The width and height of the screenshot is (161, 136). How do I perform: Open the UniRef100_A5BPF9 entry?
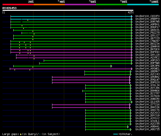click(147, 19)
